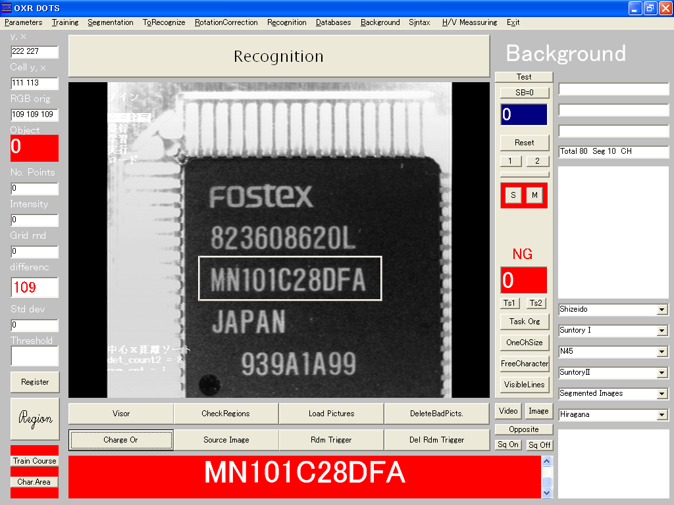Toggle the M mode button

534,195
